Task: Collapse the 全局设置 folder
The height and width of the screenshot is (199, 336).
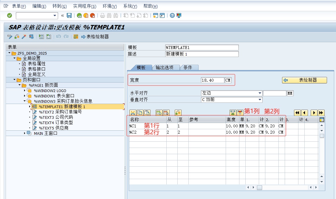Action: pos(15,58)
